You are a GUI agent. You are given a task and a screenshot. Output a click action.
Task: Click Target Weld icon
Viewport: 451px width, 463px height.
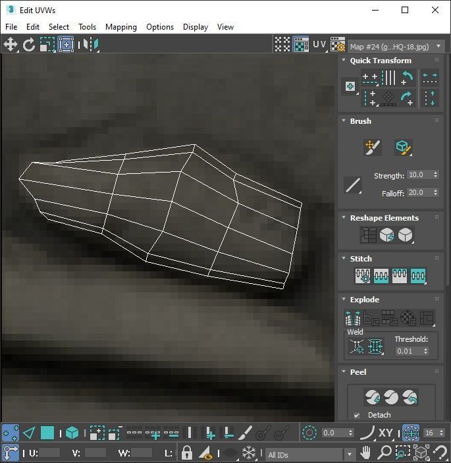click(x=357, y=346)
